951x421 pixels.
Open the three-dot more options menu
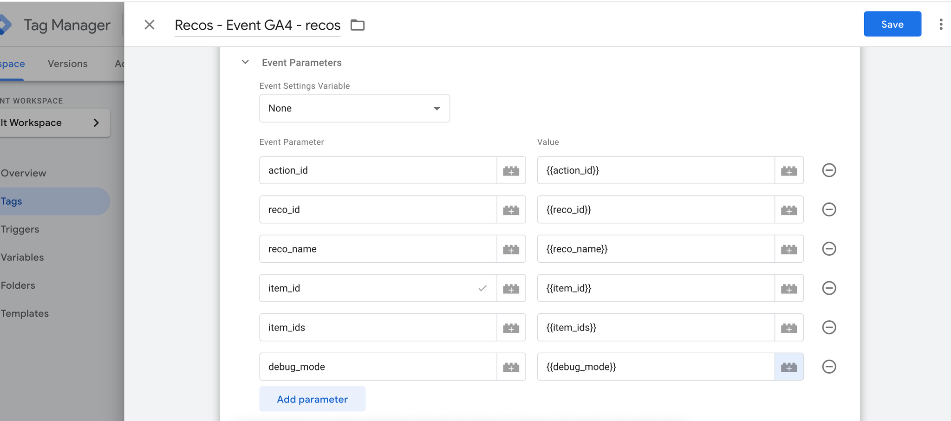tap(941, 24)
